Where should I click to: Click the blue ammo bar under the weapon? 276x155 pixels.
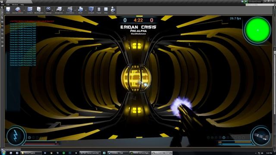click(x=237, y=144)
